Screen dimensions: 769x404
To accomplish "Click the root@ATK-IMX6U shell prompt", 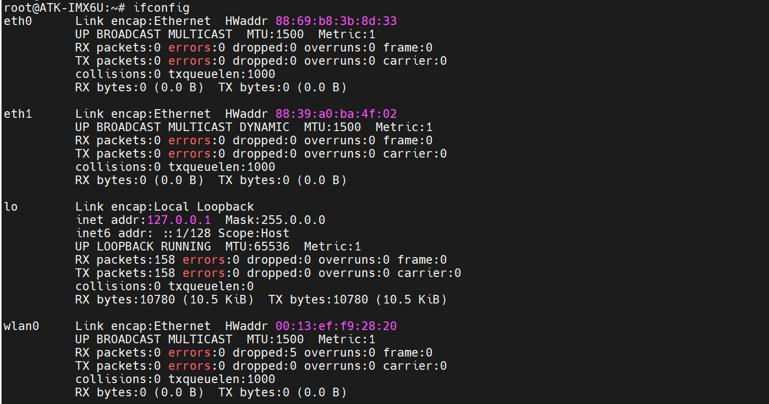I will coord(60,8).
